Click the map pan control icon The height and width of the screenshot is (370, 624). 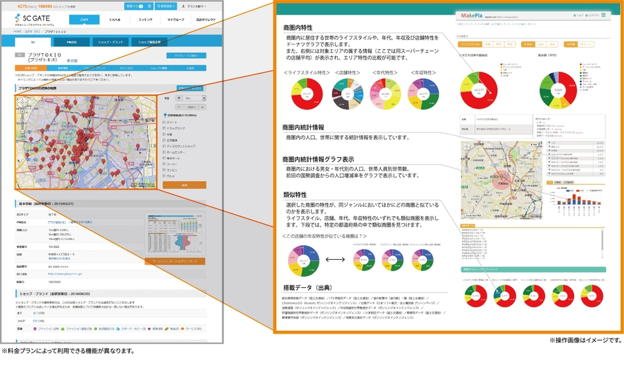23,103
